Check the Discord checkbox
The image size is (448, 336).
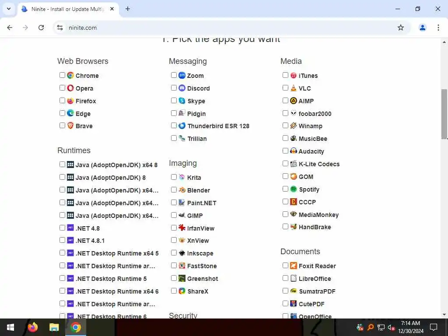click(174, 87)
